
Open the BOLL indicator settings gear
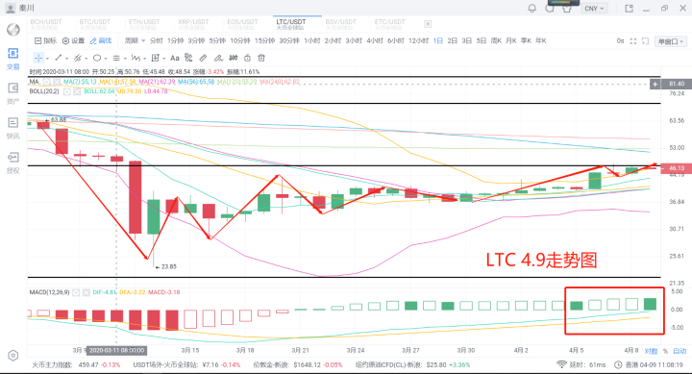[x=66, y=91]
